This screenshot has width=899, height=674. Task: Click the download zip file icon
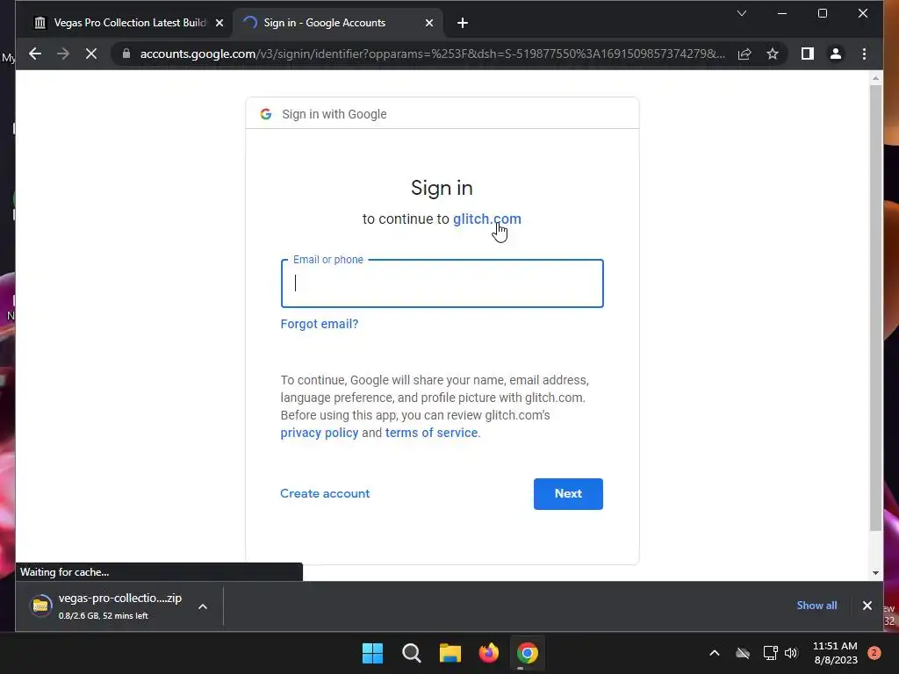point(40,606)
